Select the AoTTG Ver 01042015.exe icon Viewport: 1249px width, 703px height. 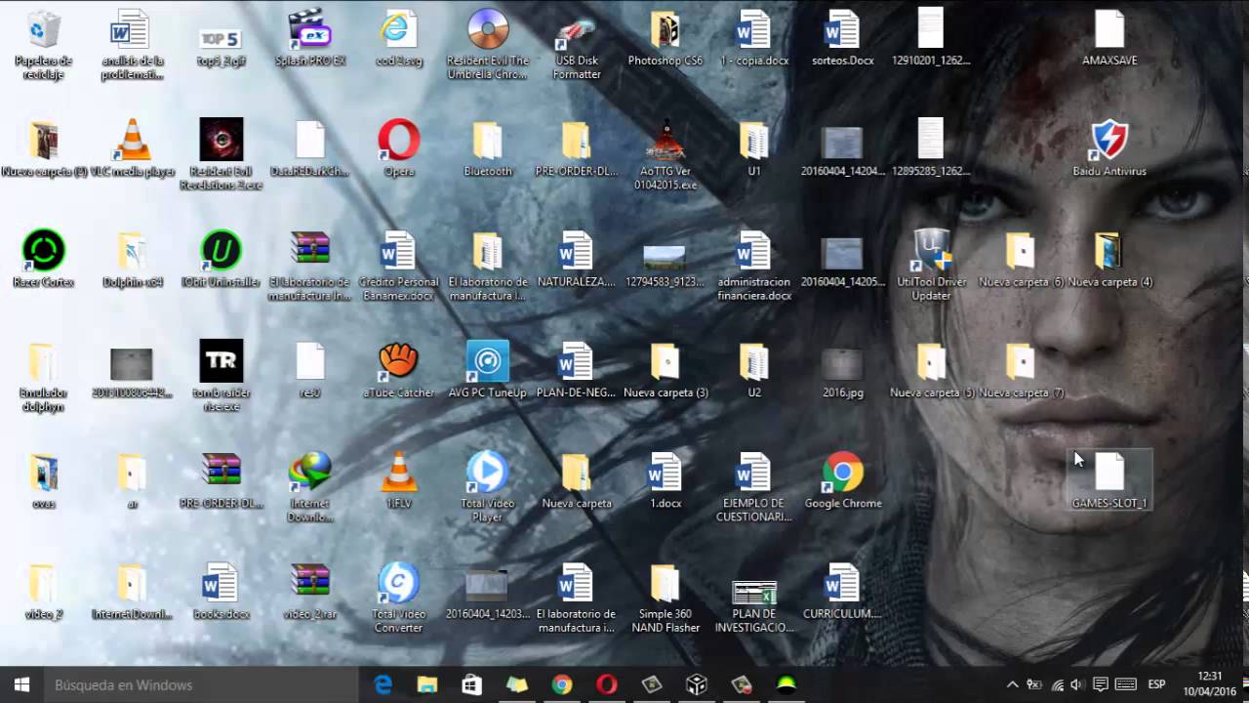point(665,154)
